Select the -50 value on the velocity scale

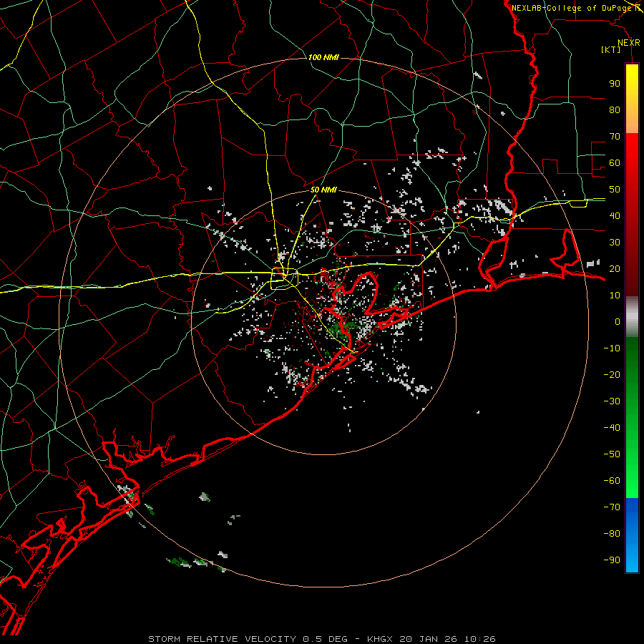coord(612,454)
